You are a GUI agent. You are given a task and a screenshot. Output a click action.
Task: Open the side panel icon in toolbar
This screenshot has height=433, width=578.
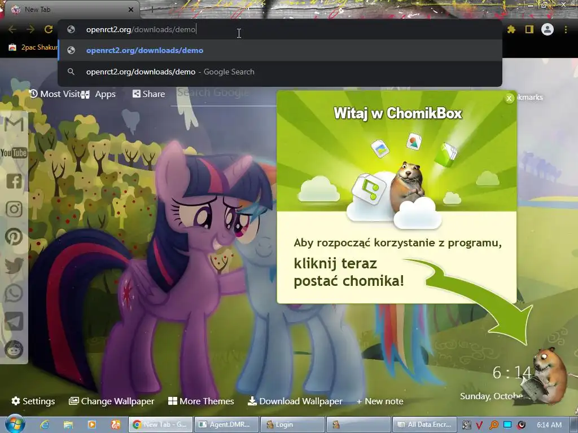point(529,29)
